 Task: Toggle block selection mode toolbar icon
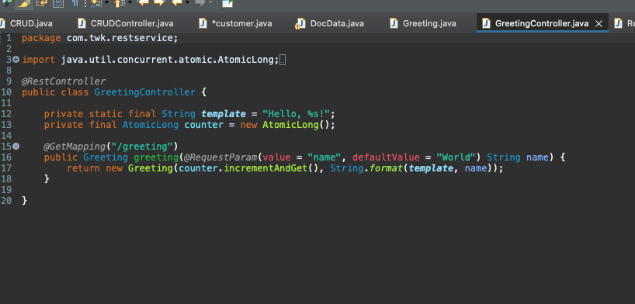tap(58, 4)
